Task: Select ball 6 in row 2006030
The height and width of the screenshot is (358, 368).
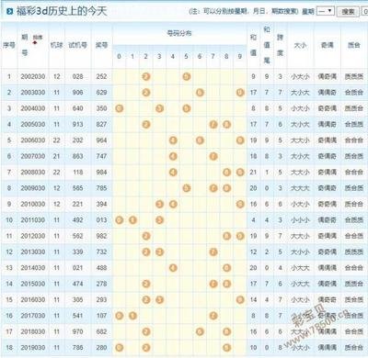Action: point(200,140)
